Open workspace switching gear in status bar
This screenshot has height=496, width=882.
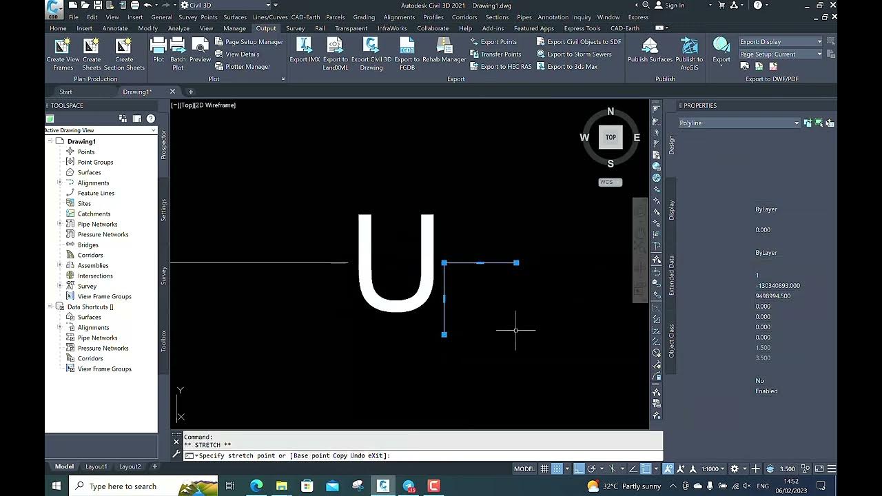[x=735, y=468]
